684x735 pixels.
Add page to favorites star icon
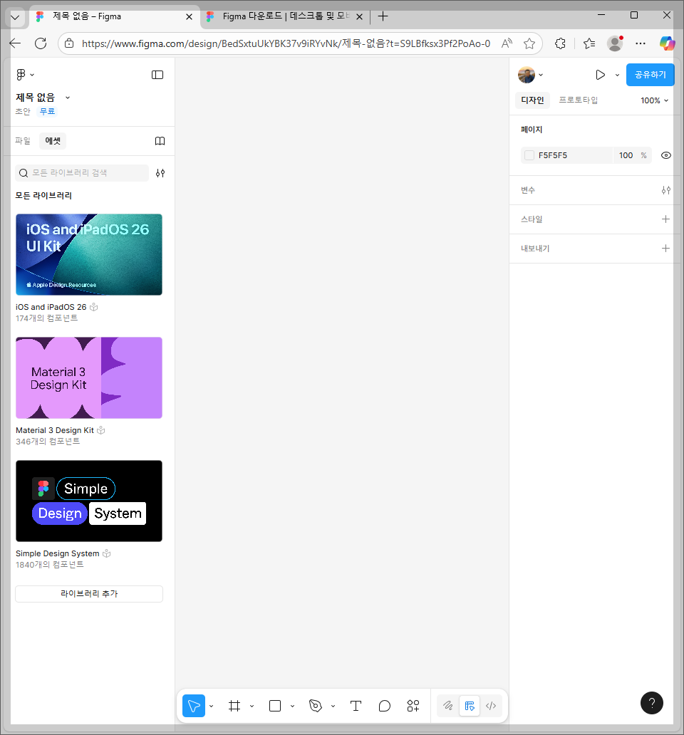coord(529,43)
